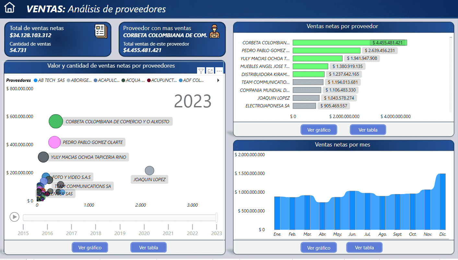Screen dimensions: 458x260
Task: Open more options ellipsis on scatter chart
Action: click(x=219, y=71)
